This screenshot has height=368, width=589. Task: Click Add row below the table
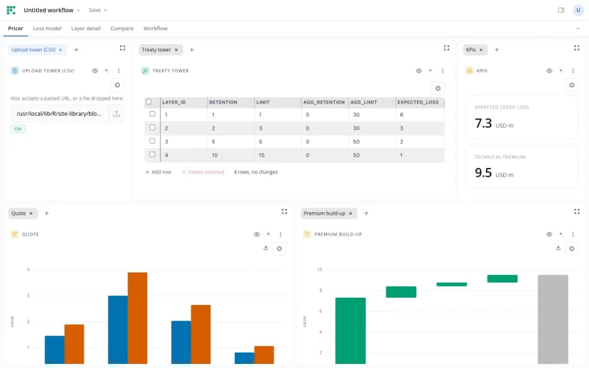[x=158, y=172]
